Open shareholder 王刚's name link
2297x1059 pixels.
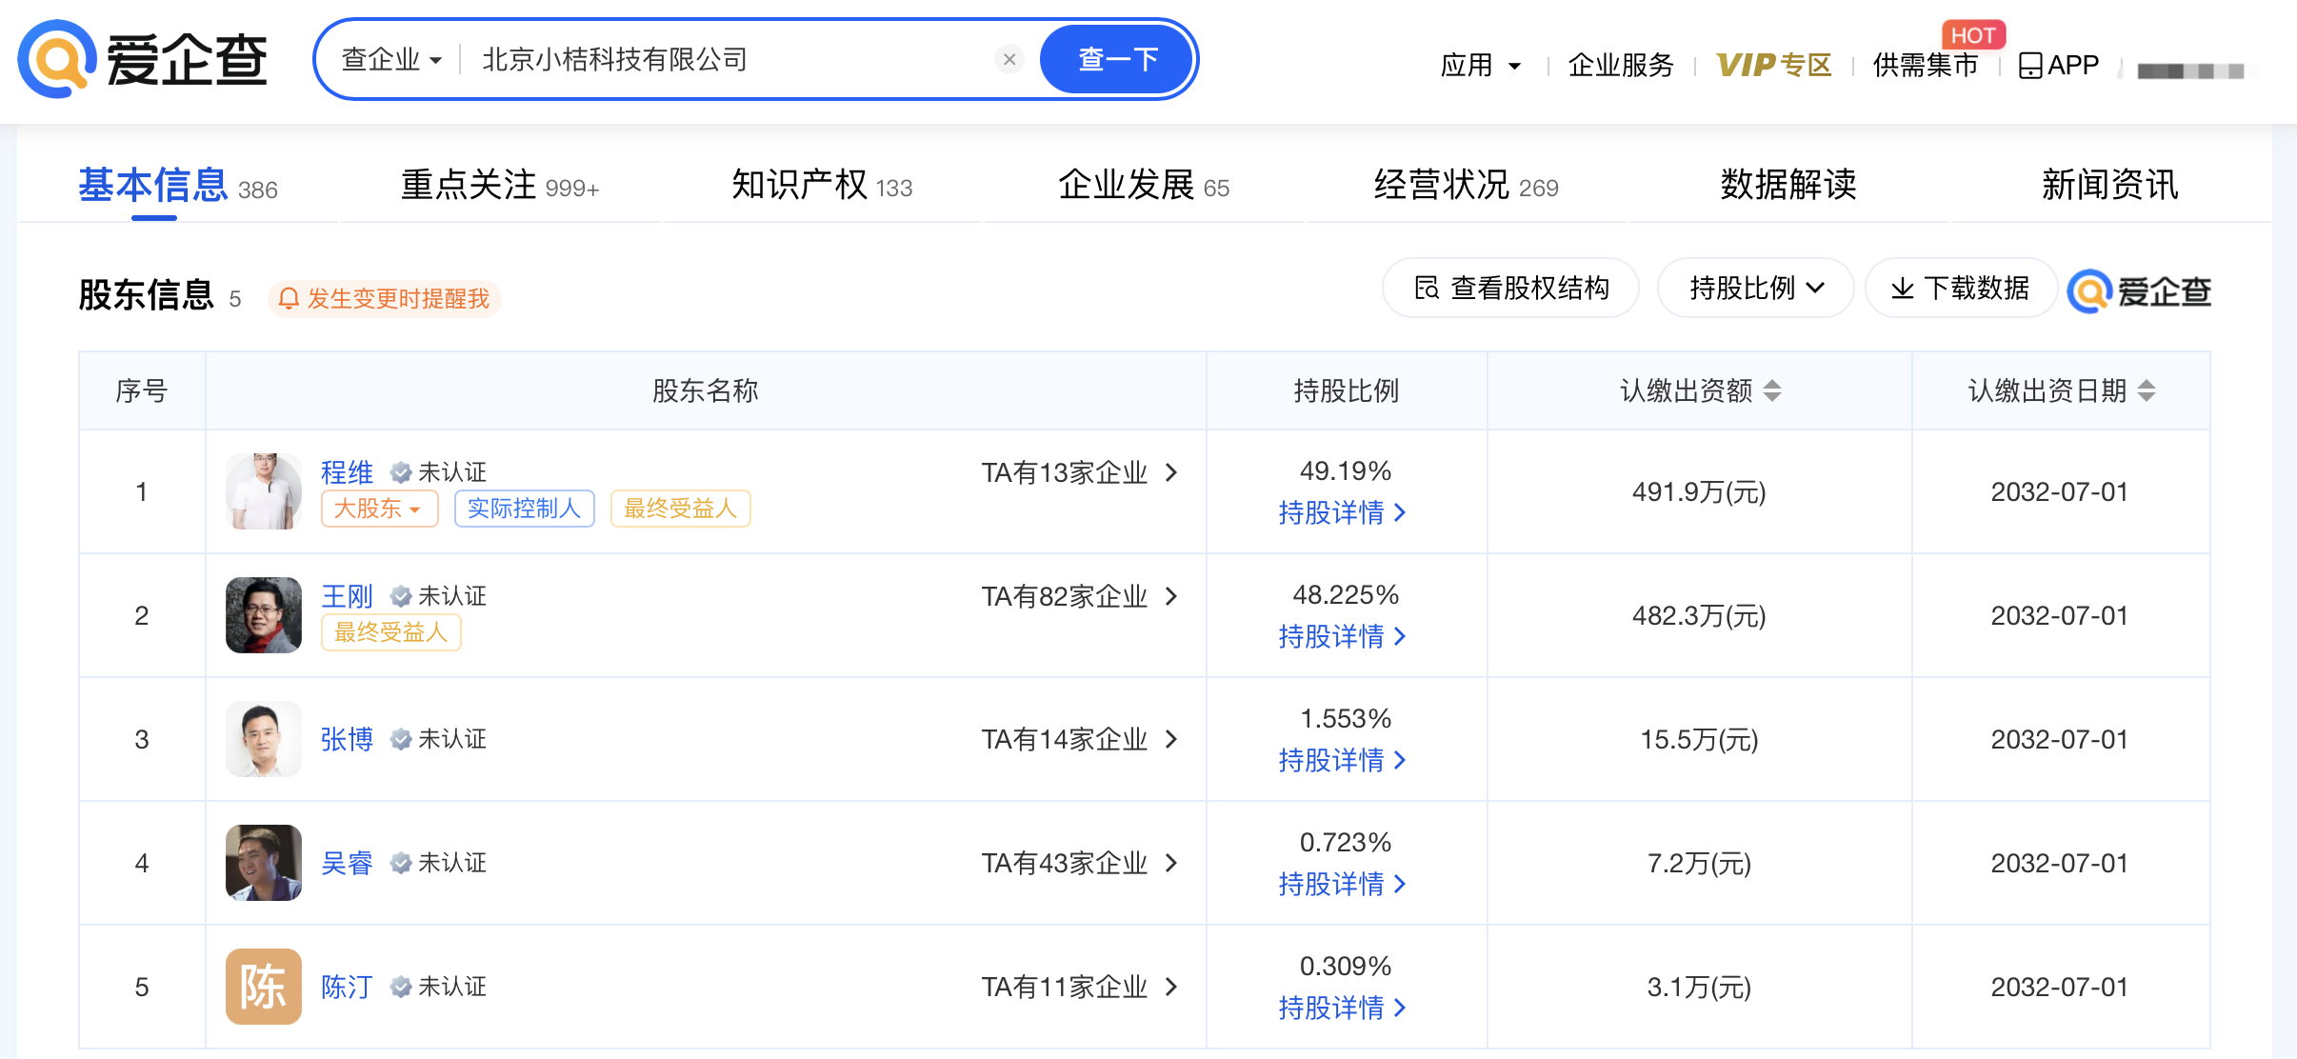[347, 596]
